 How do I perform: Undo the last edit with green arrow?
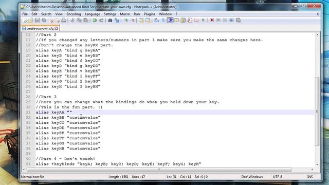point(95,21)
